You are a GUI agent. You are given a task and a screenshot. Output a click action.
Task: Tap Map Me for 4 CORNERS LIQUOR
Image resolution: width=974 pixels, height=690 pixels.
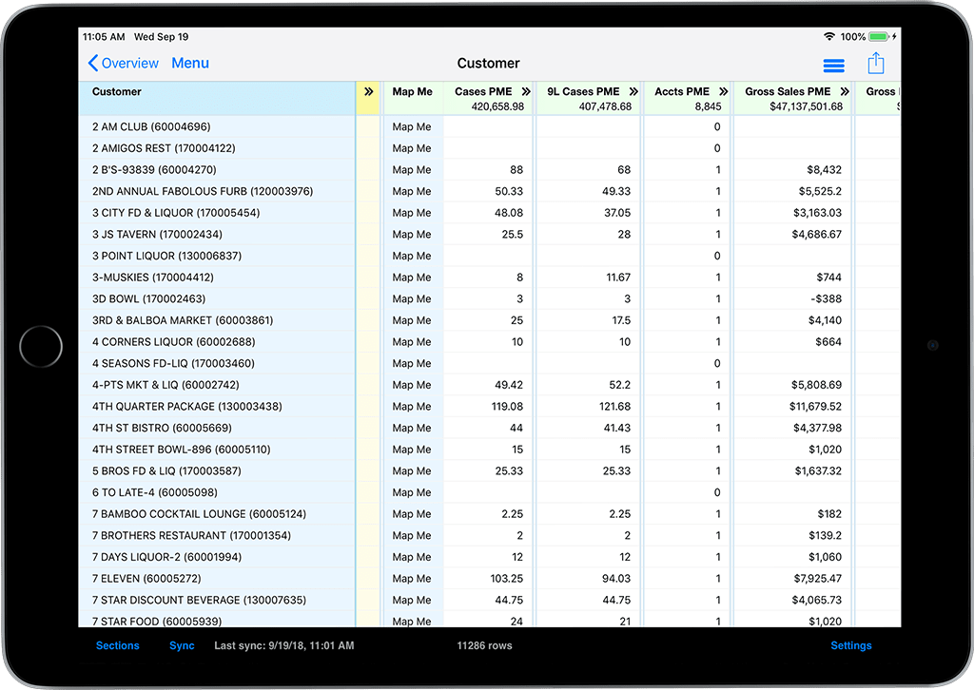(x=412, y=342)
